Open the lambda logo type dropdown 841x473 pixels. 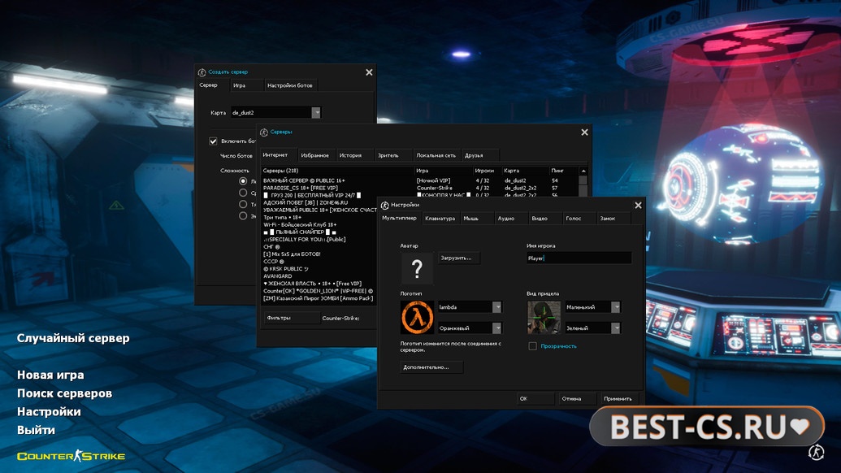[496, 306]
